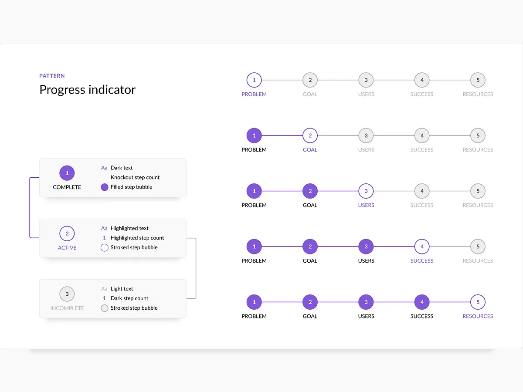Click the purple filled bubble labeled Filled step bubble
Screen dimensions: 523x392
[104, 187]
